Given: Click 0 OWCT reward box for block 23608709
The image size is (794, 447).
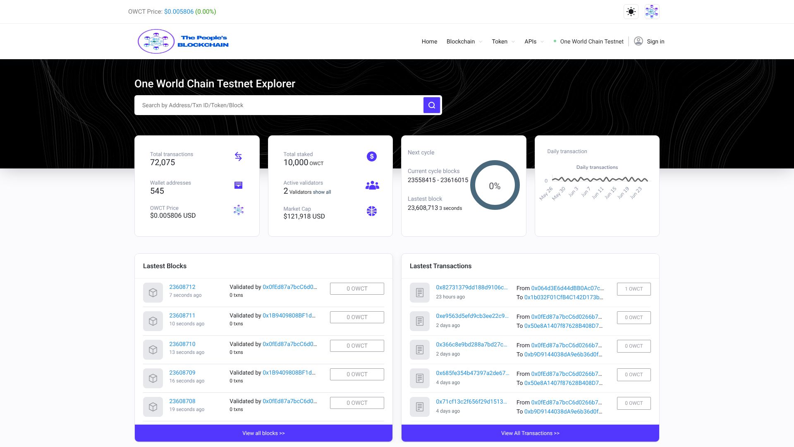Looking at the screenshot, I should 357,374.
